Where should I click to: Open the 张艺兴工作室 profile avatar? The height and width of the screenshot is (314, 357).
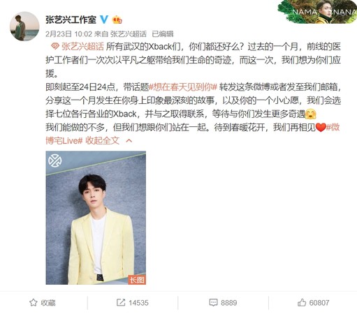point(24,27)
